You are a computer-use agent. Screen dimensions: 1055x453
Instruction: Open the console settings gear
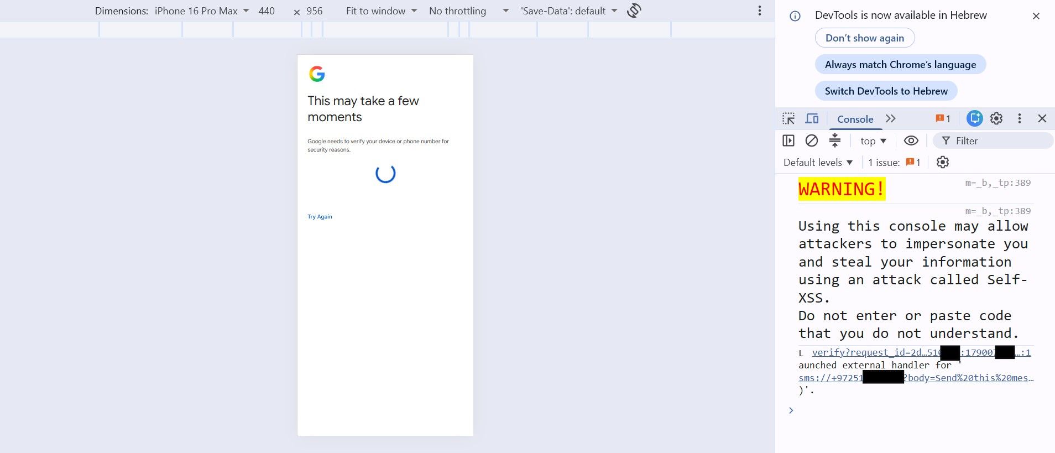tap(943, 162)
